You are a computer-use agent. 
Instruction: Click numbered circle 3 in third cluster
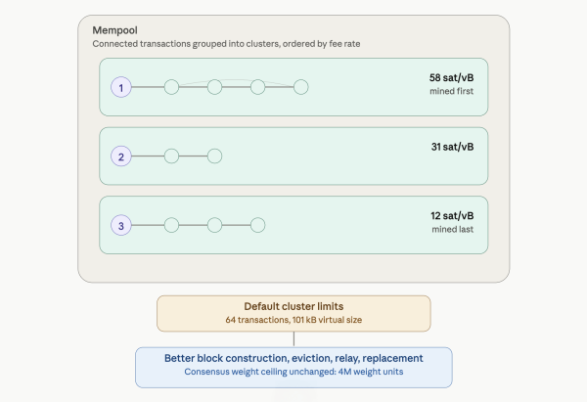(x=121, y=225)
